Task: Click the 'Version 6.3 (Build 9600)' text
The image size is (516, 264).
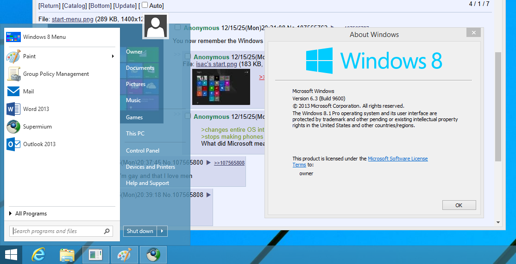Action: click(x=319, y=98)
